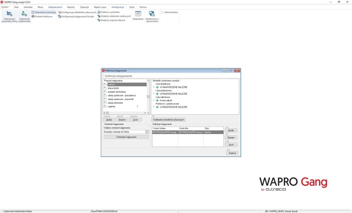
Task: Open Konfiguracja księgowania list płac
Action: 76,16
